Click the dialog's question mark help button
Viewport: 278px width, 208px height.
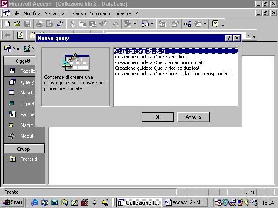click(228, 38)
